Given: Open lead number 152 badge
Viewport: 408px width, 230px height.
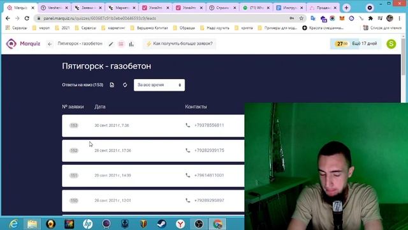Looking at the screenshot, I should (x=74, y=151).
